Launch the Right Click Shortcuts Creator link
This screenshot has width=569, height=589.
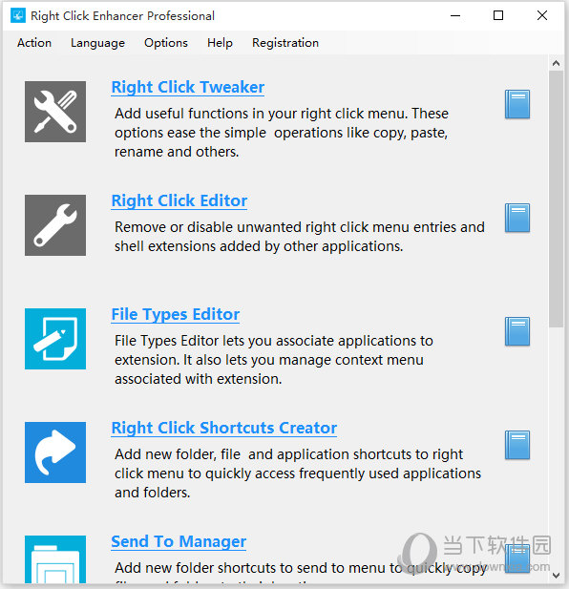point(223,428)
